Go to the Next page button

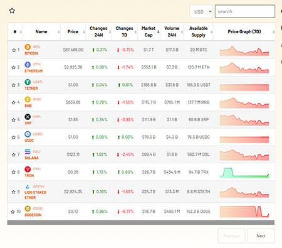(x=261, y=236)
